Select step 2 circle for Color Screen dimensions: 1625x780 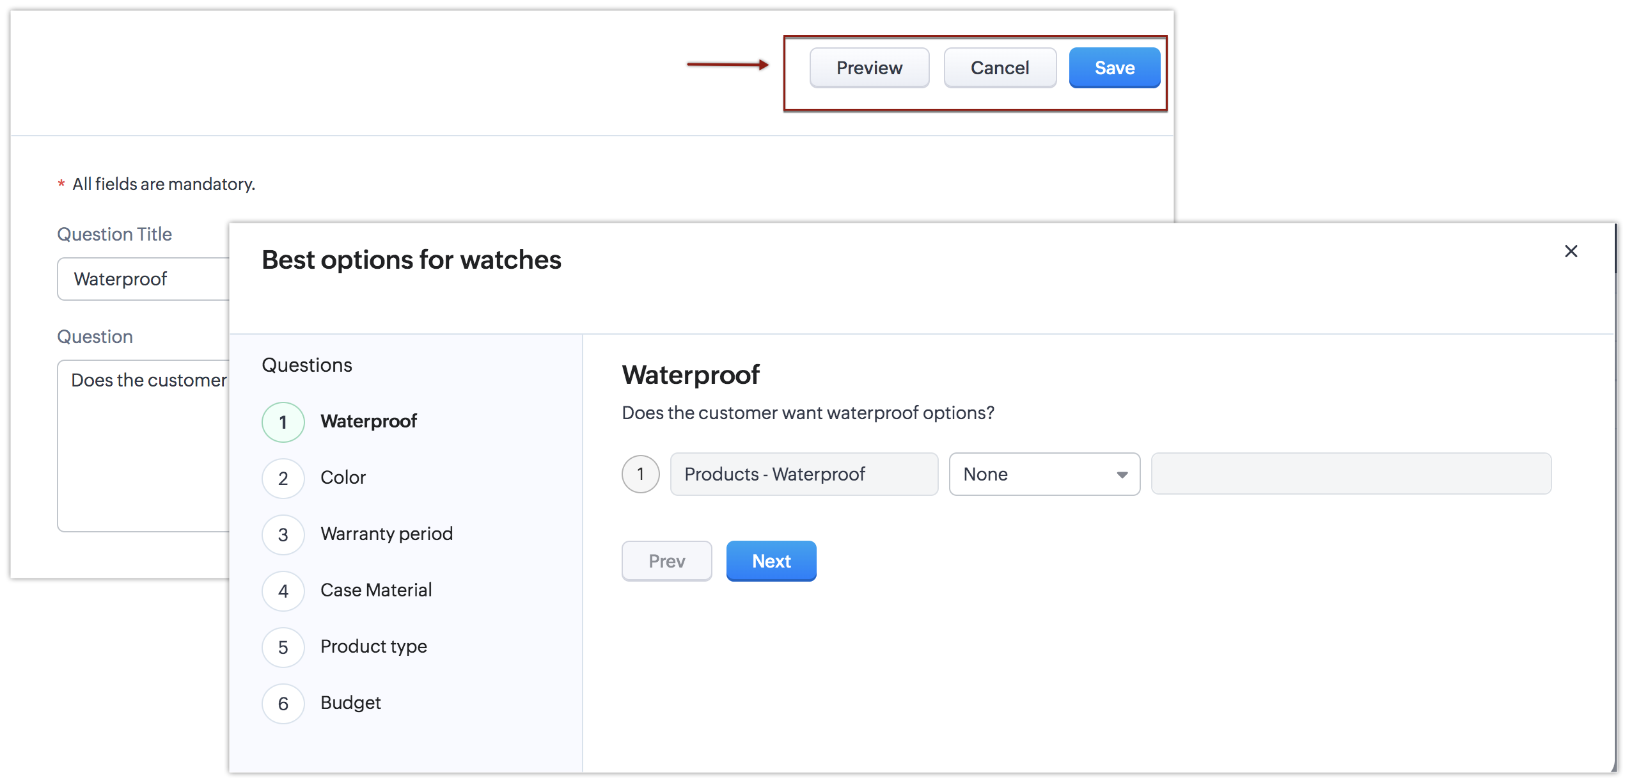pos(283,479)
